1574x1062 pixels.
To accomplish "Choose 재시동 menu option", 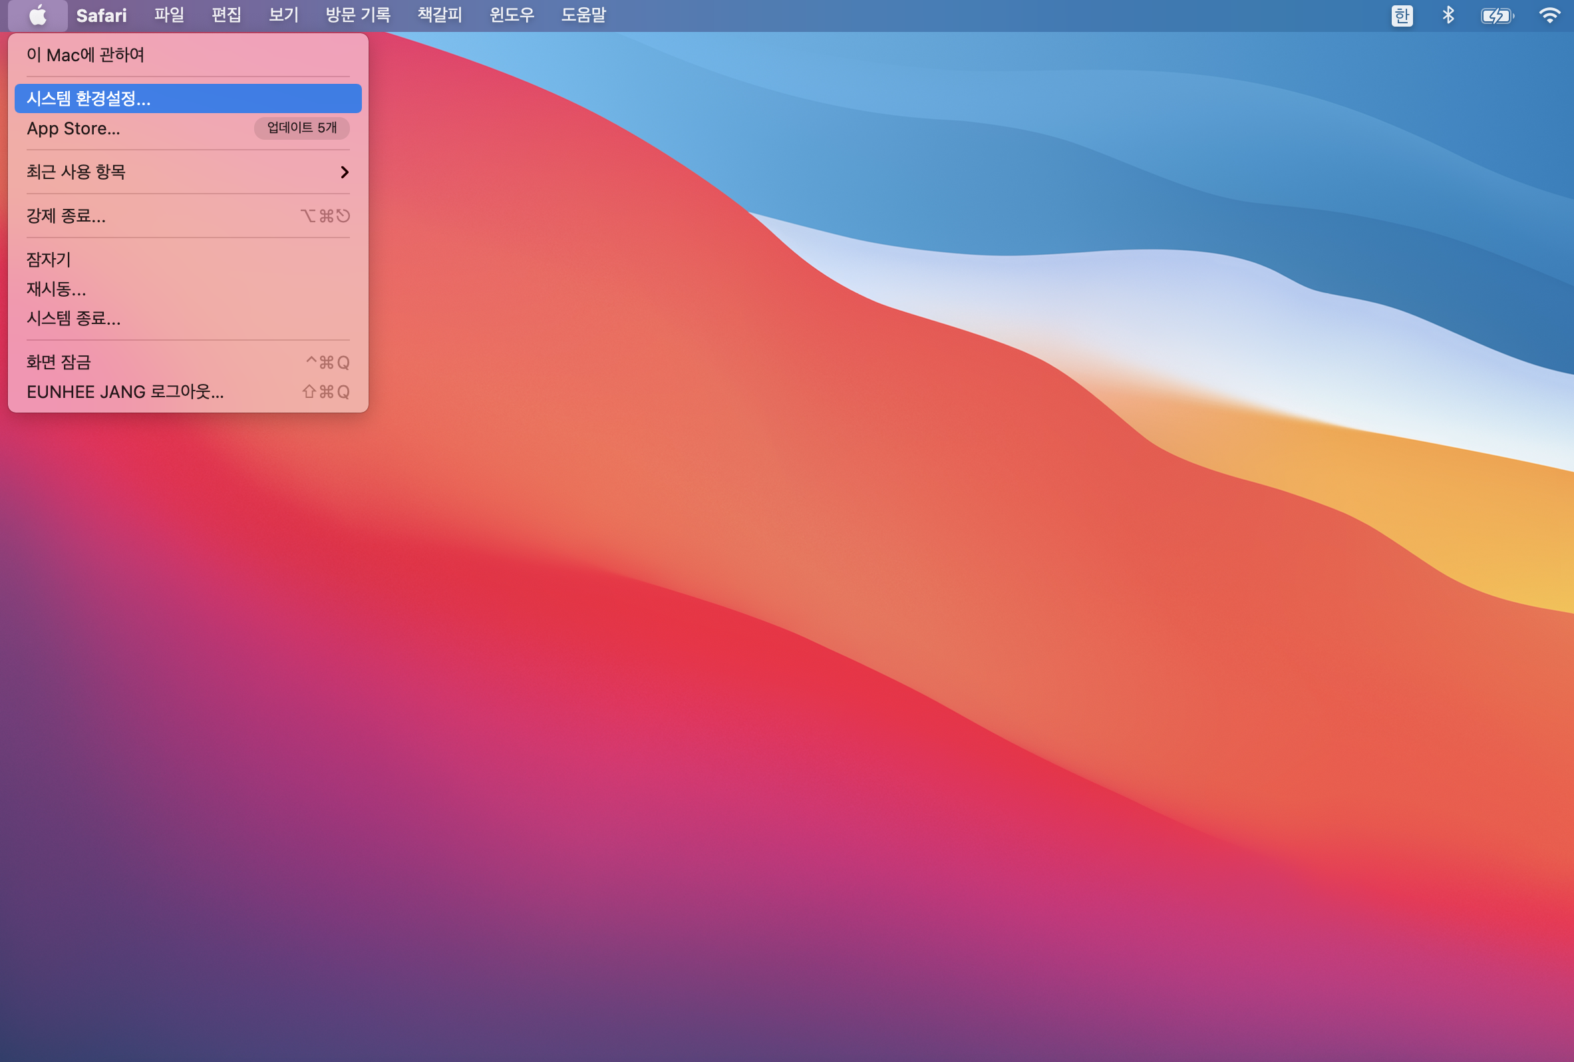I will [x=56, y=289].
